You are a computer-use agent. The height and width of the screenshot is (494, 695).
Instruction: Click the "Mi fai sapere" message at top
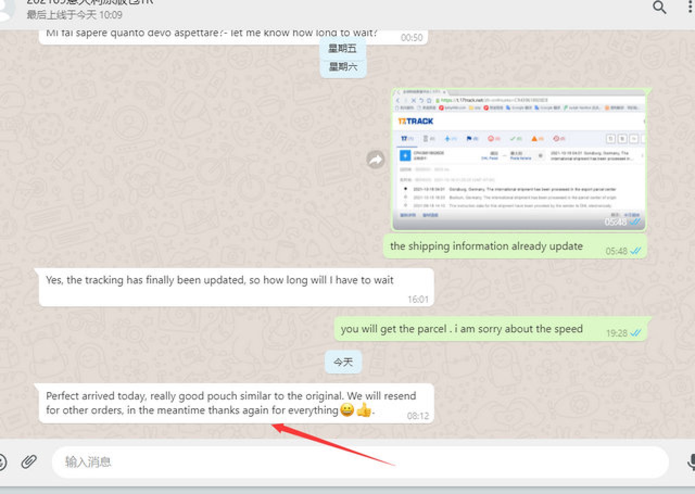tap(212, 34)
